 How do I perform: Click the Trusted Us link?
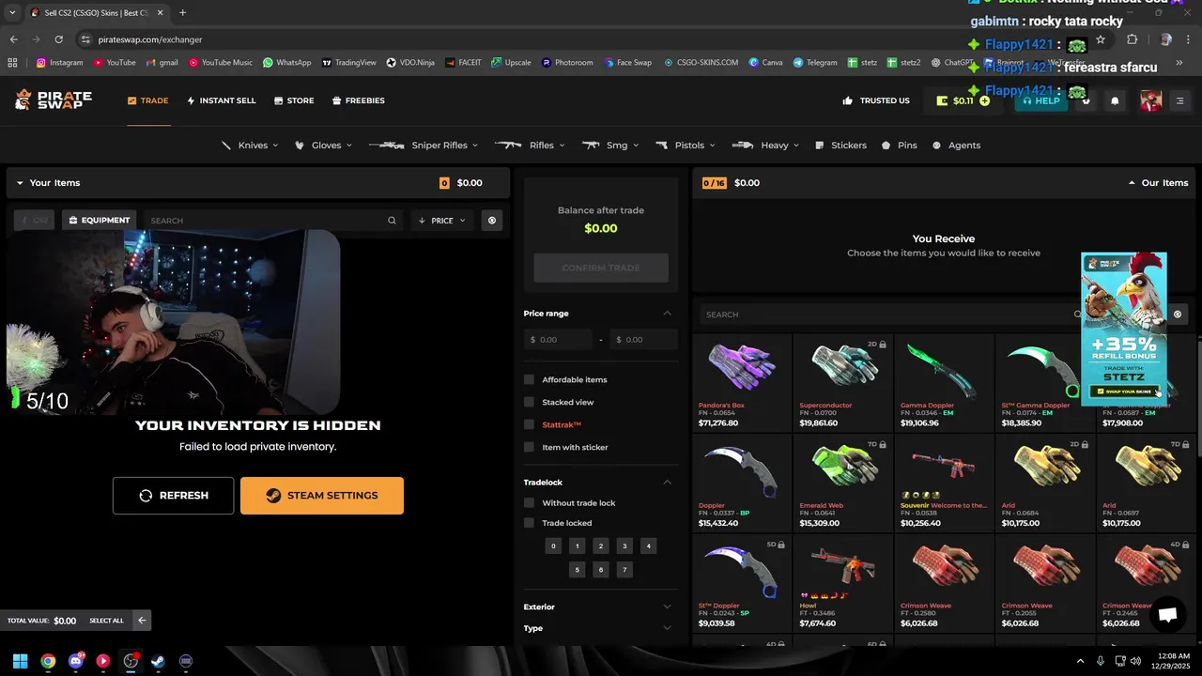(875, 100)
